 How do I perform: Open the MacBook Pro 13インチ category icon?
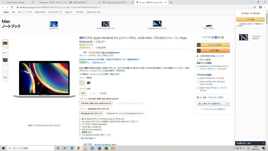105,24
